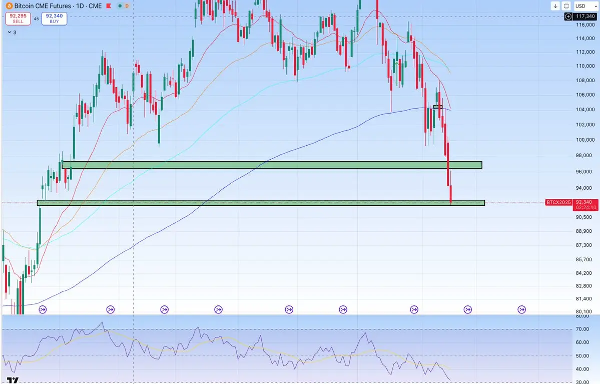Screen dimensions: 600x384
Task: Click the 30.00 RSI scale label
Action: pyautogui.click(x=582, y=381)
